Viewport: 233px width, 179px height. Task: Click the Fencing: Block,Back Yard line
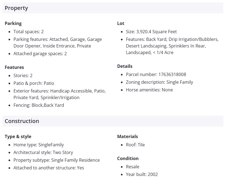[39, 105]
